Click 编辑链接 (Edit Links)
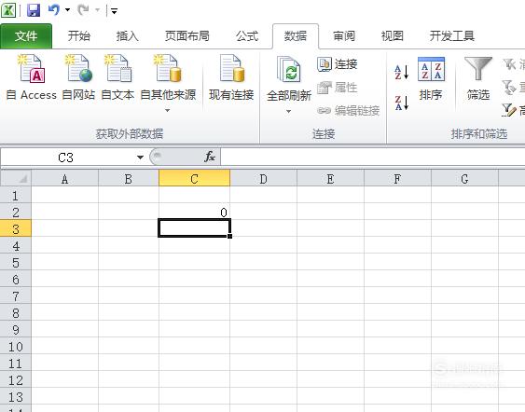Screen dimensions: 525x412 pyautogui.click(x=348, y=110)
